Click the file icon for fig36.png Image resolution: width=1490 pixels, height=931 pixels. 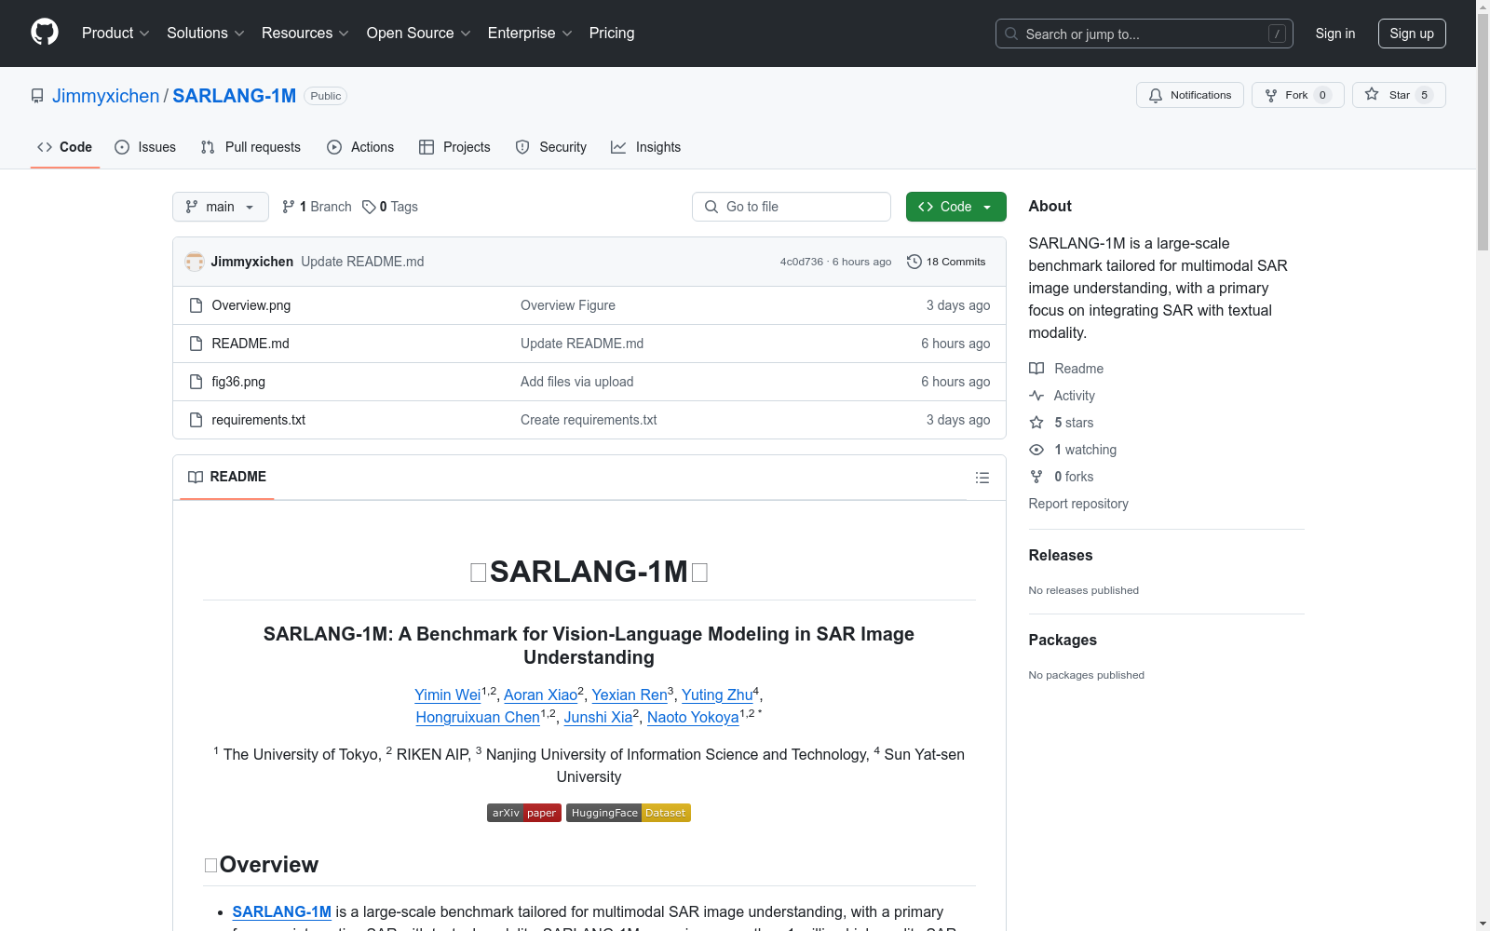coord(196,382)
